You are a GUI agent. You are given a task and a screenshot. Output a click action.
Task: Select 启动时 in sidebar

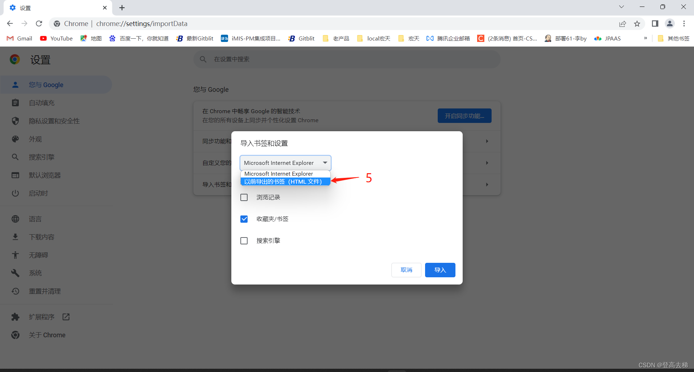56,193
